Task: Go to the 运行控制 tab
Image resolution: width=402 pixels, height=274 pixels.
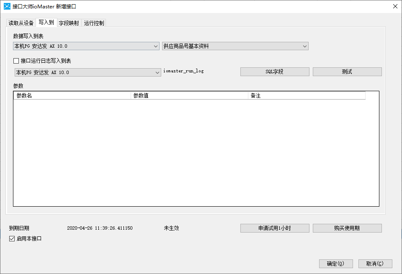Action: (x=94, y=23)
